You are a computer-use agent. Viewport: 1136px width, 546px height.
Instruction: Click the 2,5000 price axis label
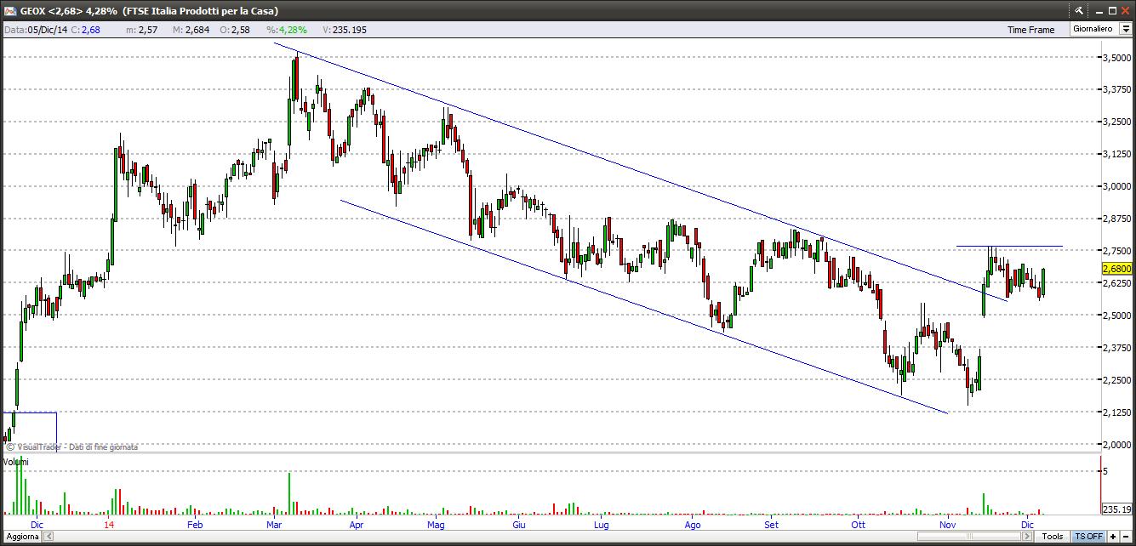click(x=1116, y=316)
